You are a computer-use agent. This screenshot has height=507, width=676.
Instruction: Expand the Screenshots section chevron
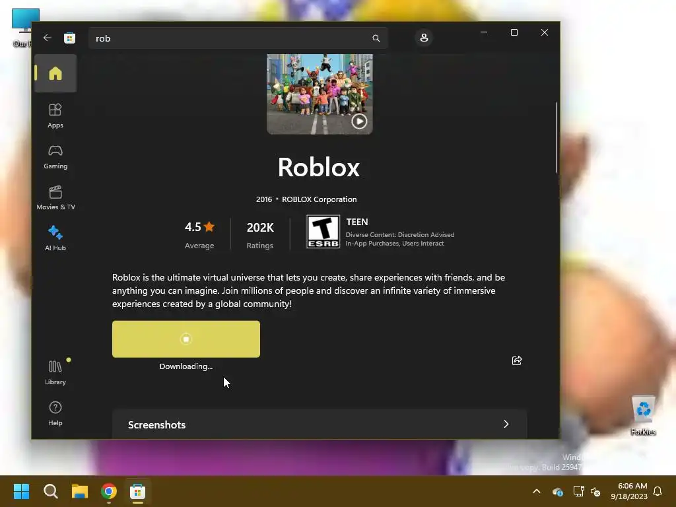click(506, 424)
